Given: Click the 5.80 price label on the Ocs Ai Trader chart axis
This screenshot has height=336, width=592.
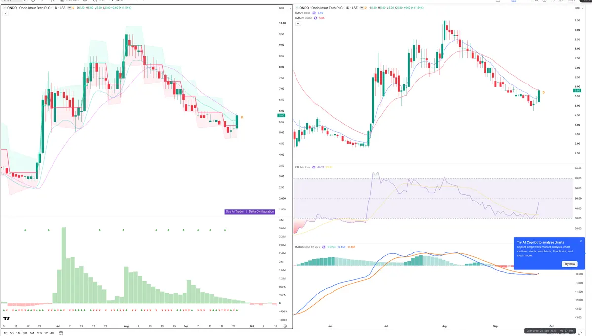Looking at the screenshot, I should 282,115.
